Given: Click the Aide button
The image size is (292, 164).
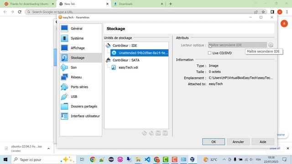Looking at the screenshot, I should (x=263, y=142).
